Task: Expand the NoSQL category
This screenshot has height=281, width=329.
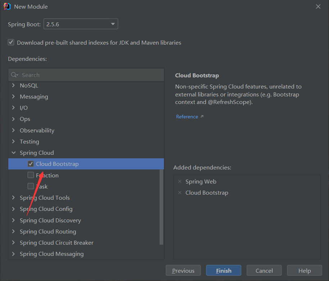Action: coord(13,86)
